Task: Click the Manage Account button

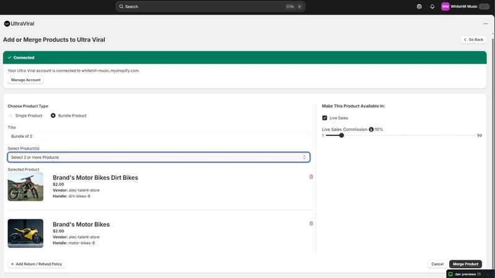Action: tap(26, 80)
